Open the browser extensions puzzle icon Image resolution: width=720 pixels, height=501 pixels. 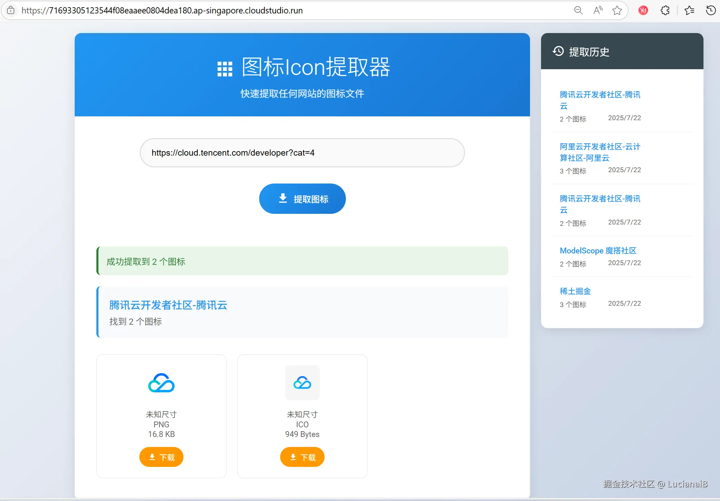665,10
